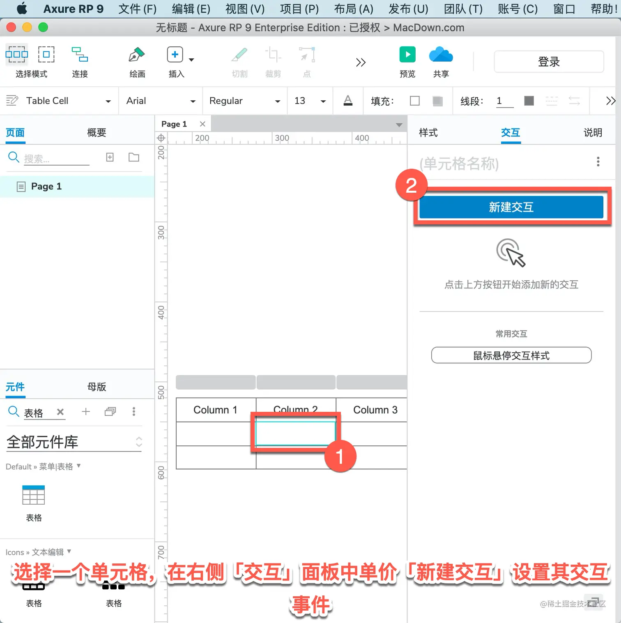Screen dimensions: 621x623
Task: Edit the 线段 line width field
Action: pyautogui.click(x=505, y=101)
